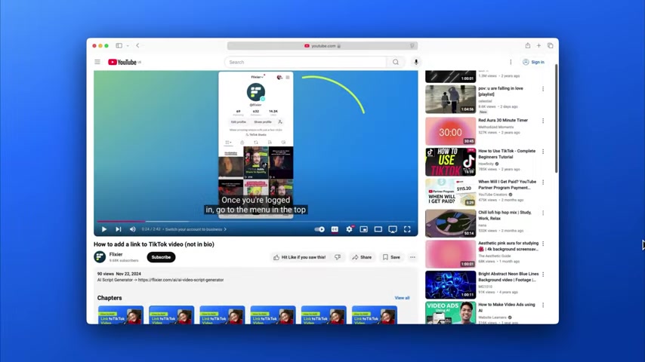
Task: Open the Flixier channel name link
Action: tap(116, 254)
